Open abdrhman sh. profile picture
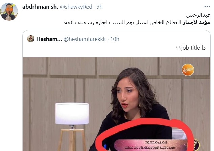 point(9,11)
